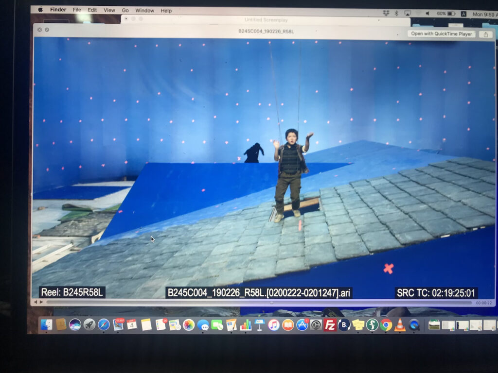The image size is (498, 373).
Task: Launch Finder from the dock
Action: coord(47,324)
